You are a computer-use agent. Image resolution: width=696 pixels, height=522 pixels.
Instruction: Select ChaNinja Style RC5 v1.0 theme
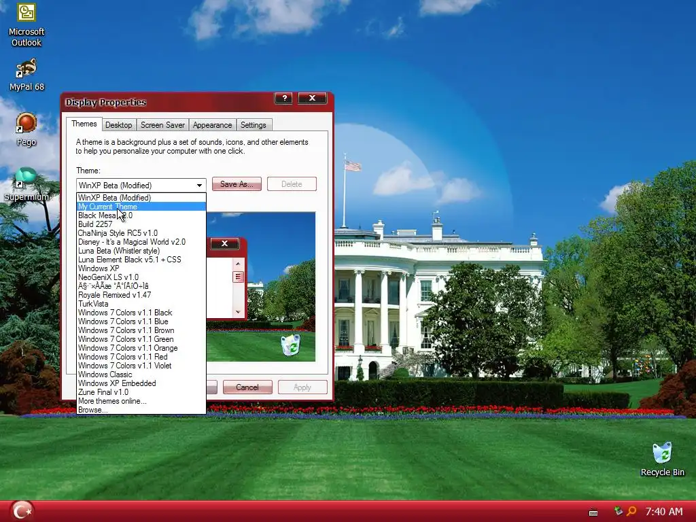click(141, 233)
